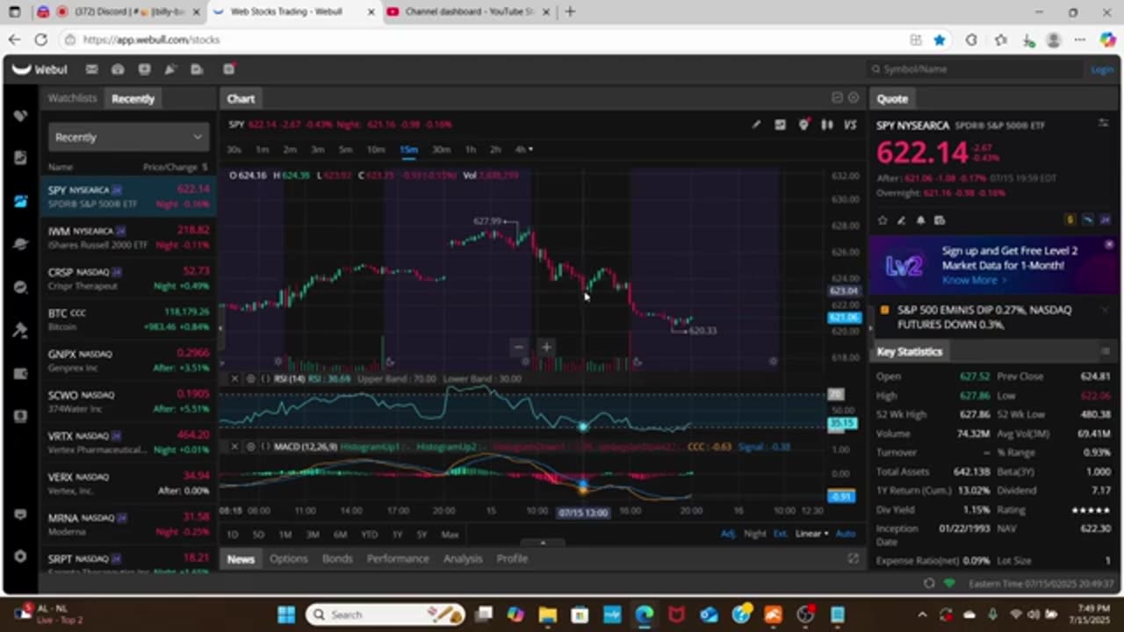Open the active stocks icon in sidebar
This screenshot has height=632, width=1124.
20,201
